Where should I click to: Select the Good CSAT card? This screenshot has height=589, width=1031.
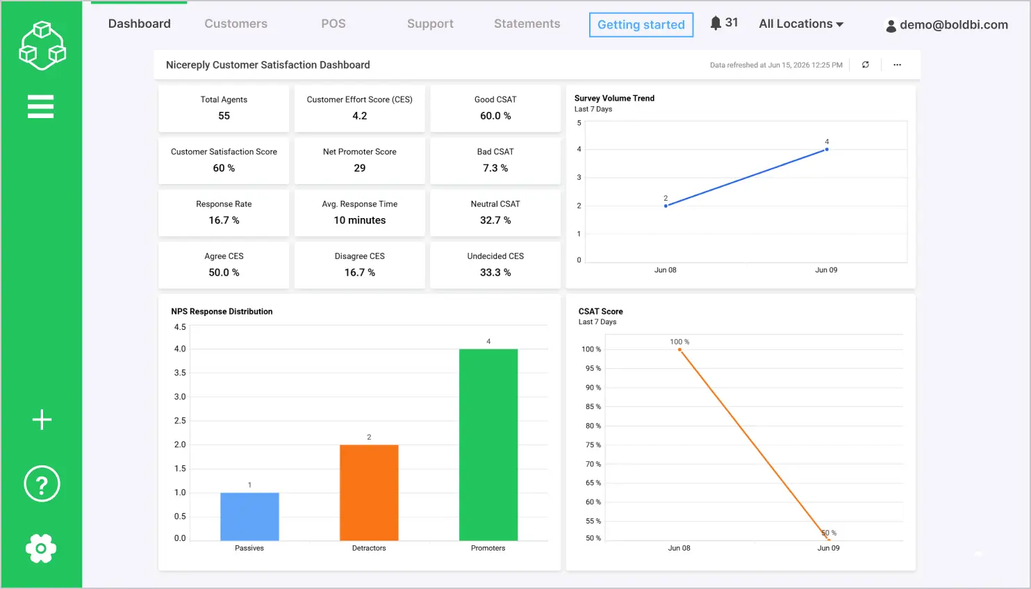click(495, 108)
